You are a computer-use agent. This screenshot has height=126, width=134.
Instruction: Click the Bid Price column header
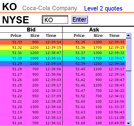pyautogui.click(x=16, y=36)
